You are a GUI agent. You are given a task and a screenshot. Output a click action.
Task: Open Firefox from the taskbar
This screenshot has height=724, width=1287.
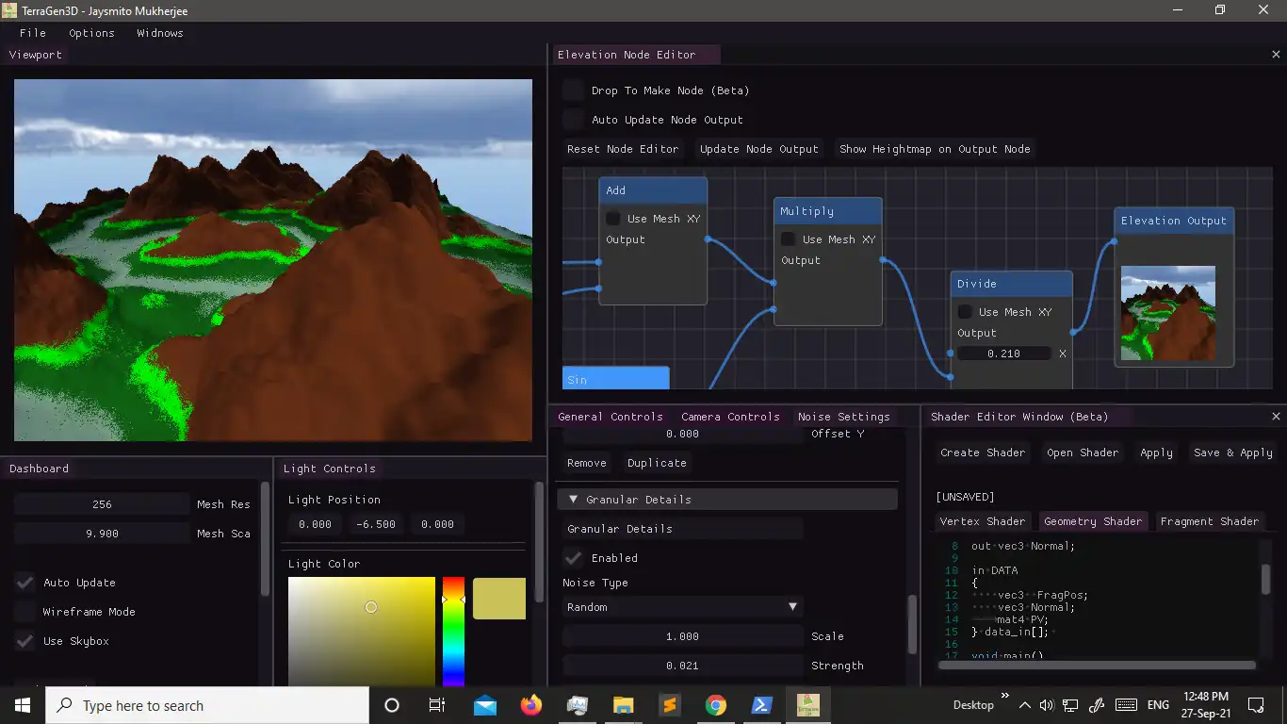(531, 705)
